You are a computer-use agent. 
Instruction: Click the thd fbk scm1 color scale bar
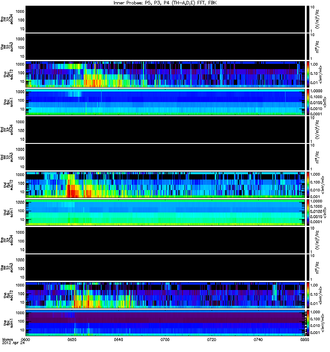click(x=308, y=213)
